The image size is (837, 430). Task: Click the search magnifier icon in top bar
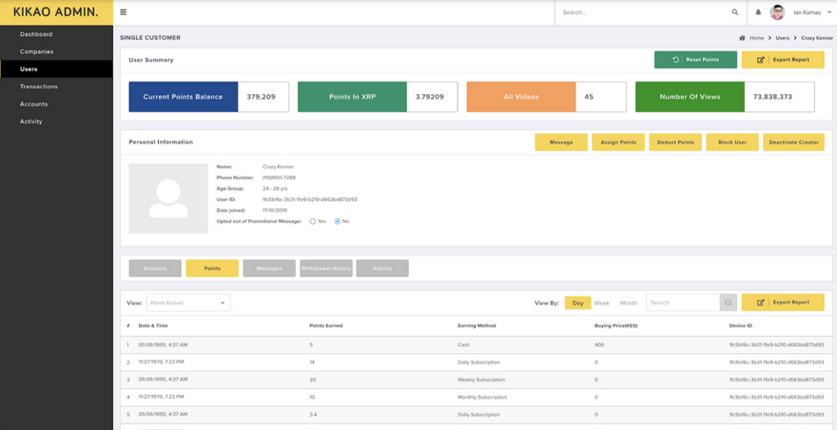pos(734,12)
